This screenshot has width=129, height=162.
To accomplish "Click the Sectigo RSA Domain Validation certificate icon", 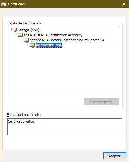I will [x=26, y=40].
